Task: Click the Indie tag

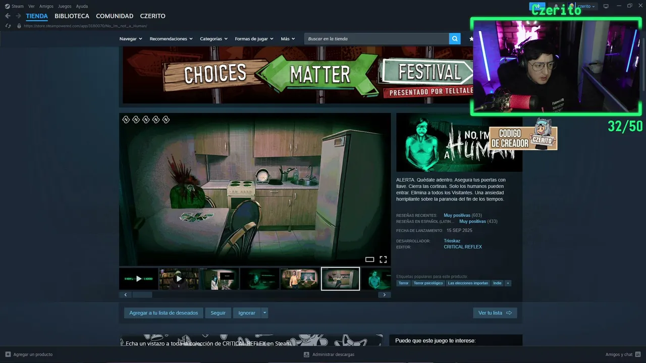Action: point(498,283)
